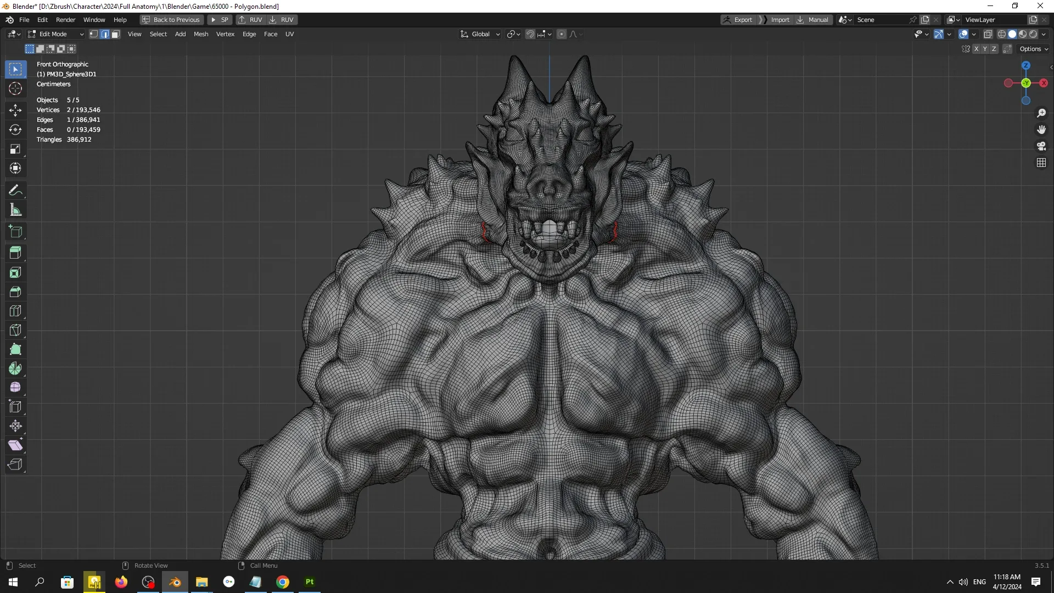Switch to solid shading
The width and height of the screenshot is (1054, 593).
tap(1012, 34)
